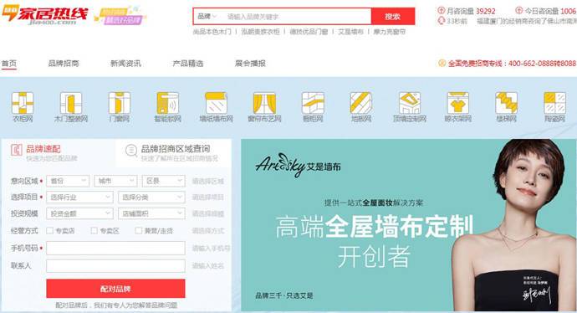
Task: Click the 品牌速配 red brand-matching icon
Action: (17, 151)
